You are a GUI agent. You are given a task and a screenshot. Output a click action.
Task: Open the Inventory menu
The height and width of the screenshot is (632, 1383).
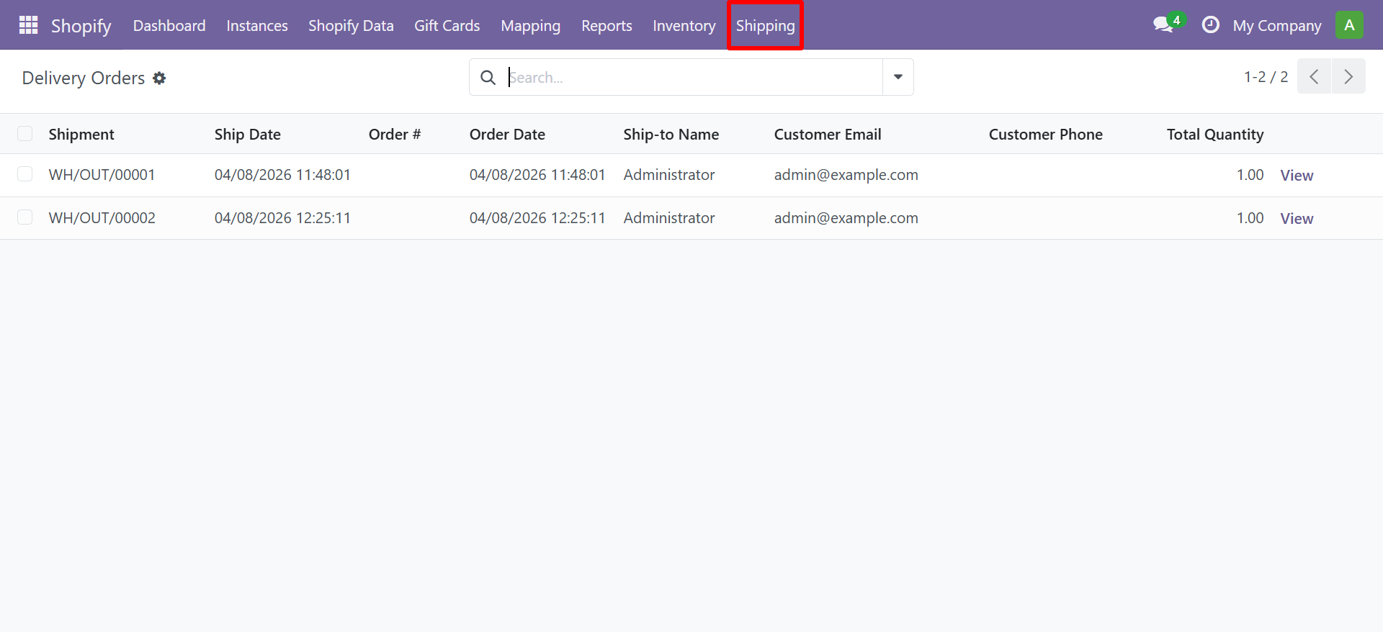(x=684, y=26)
